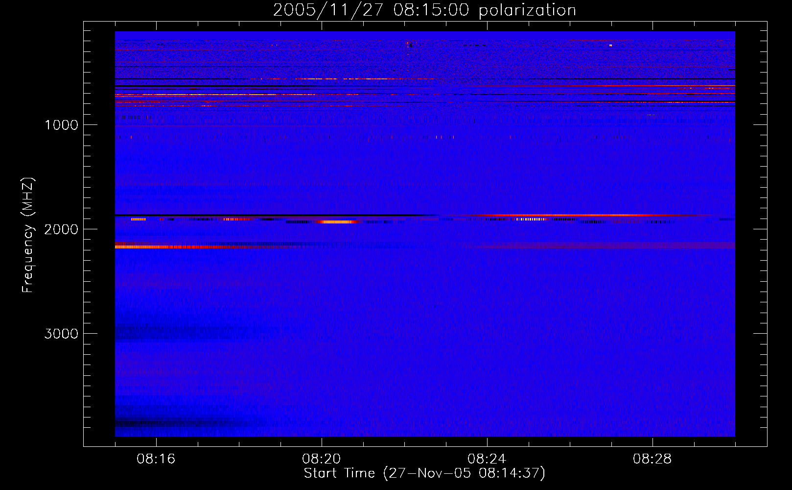Click the 08:20 time axis label
Screen dimensions: 792x490
pyautogui.click(x=321, y=459)
